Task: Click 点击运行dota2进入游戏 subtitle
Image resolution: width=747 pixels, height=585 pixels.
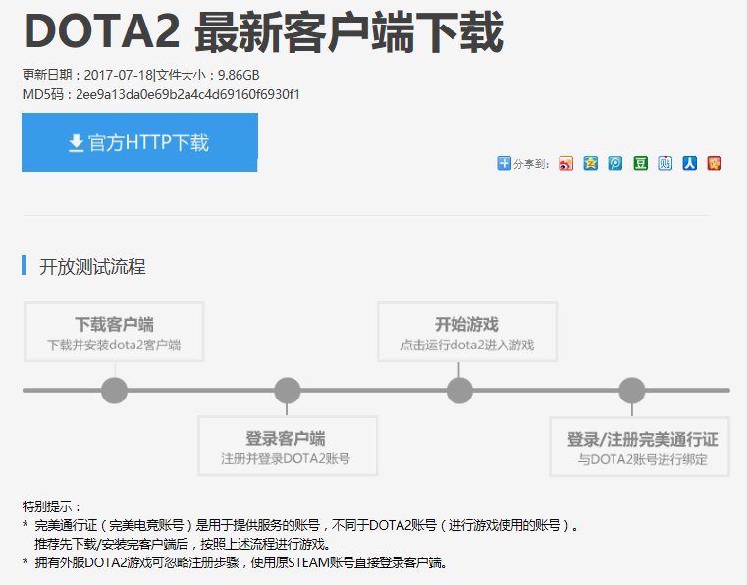Action: click(x=467, y=345)
